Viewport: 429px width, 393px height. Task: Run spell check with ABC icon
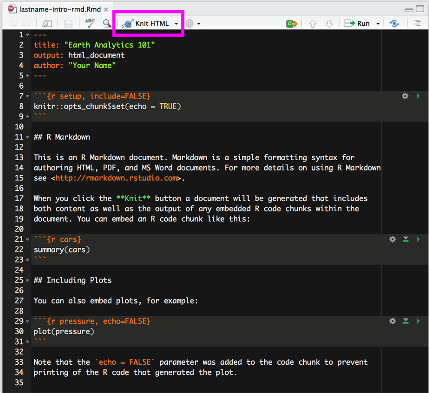tap(90, 24)
